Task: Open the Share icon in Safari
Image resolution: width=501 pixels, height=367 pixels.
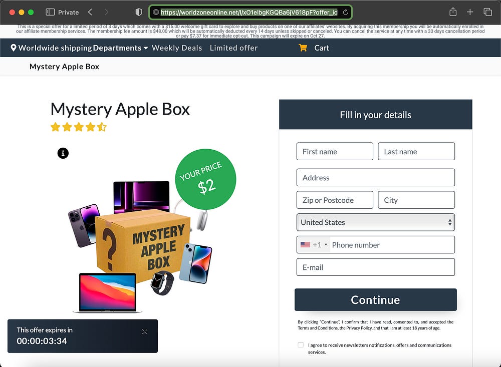Action: pyautogui.click(x=453, y=12)
